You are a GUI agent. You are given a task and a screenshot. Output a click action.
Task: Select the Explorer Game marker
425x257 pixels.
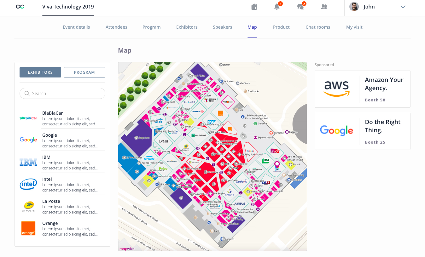point(255,138)
